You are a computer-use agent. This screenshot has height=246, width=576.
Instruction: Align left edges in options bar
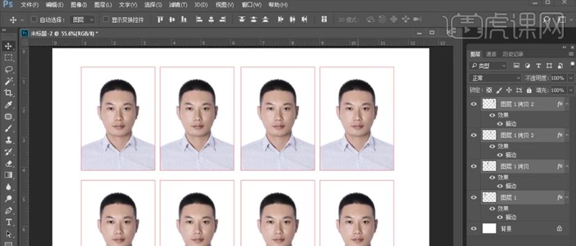(199, 20)
